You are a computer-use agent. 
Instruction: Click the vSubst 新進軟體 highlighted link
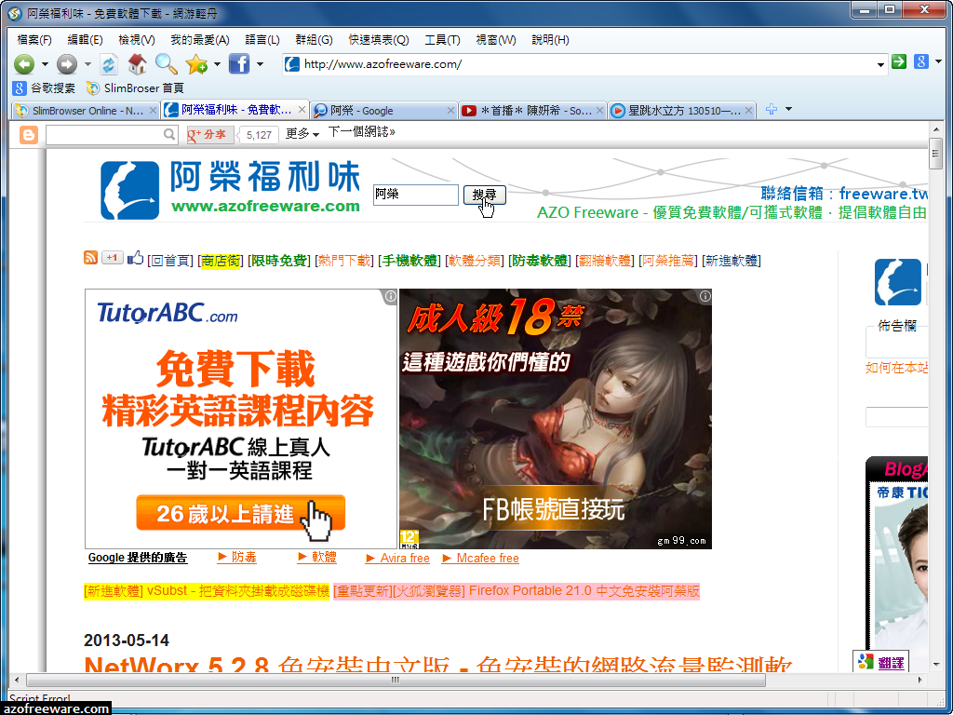point(207,591)
